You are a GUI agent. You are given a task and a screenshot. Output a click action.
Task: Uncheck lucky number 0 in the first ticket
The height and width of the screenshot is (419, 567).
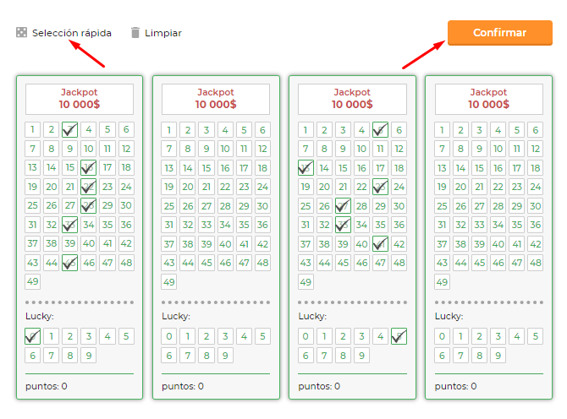coord(32,336)
